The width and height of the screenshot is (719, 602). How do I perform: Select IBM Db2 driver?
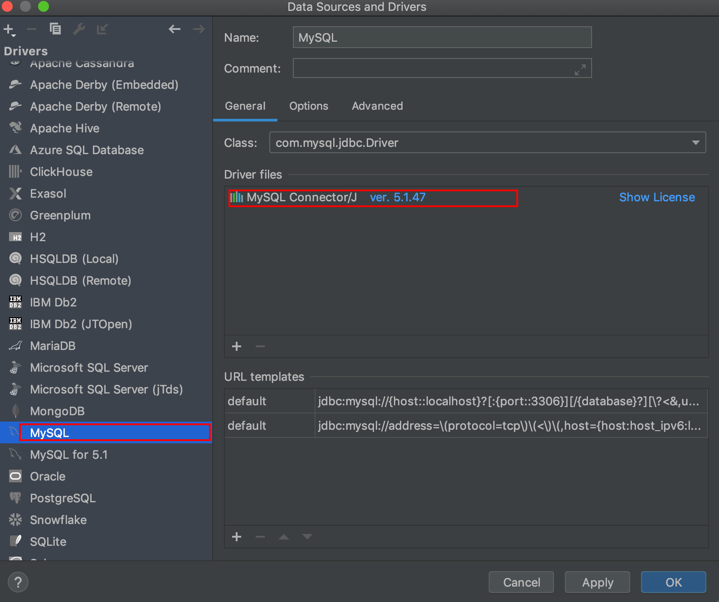[x=106, y=302]
